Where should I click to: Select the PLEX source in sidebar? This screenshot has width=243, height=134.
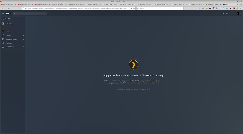pos(7,31)
